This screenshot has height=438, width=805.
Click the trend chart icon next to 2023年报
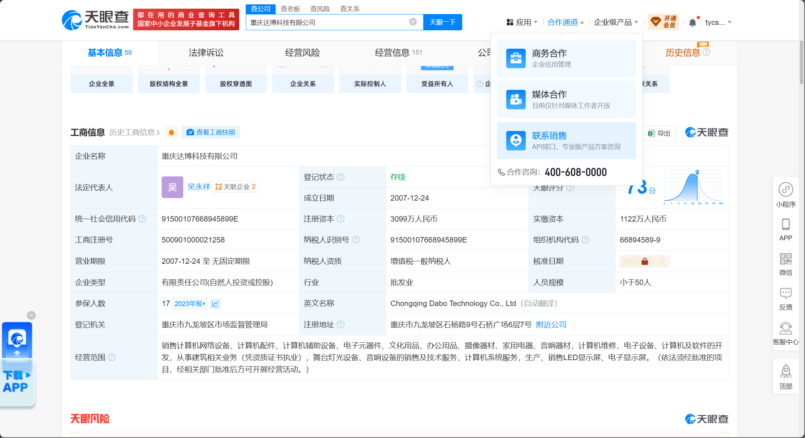(215, 303)
